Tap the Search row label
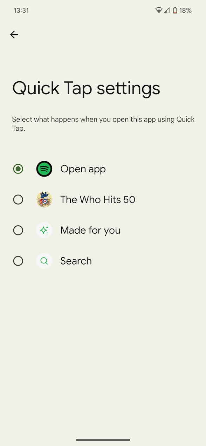The image size is (206, 446). [x=76, y=261]
